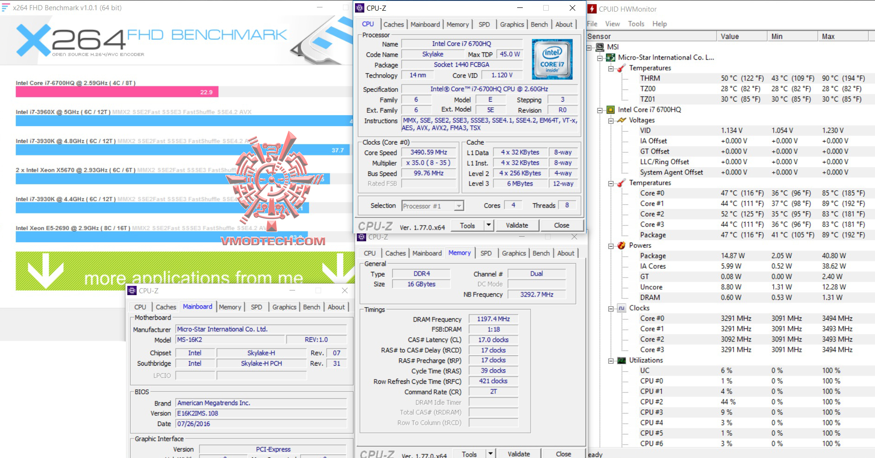Select the IA Cores power row
The image size is (875, 458).
753,266
